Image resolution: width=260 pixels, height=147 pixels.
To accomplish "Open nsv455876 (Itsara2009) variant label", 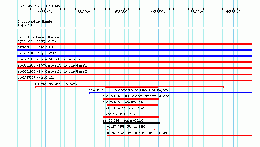I will coord(37,47).
